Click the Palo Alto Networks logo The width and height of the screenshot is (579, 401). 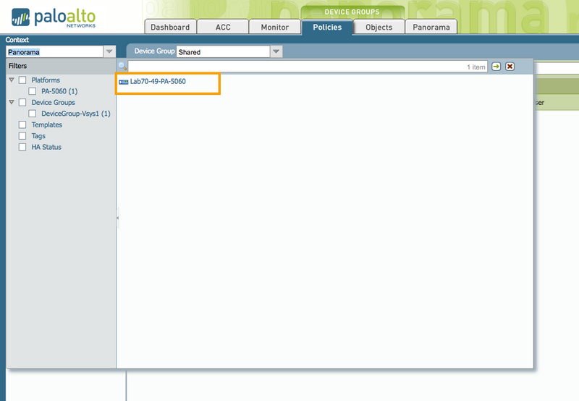54,17
